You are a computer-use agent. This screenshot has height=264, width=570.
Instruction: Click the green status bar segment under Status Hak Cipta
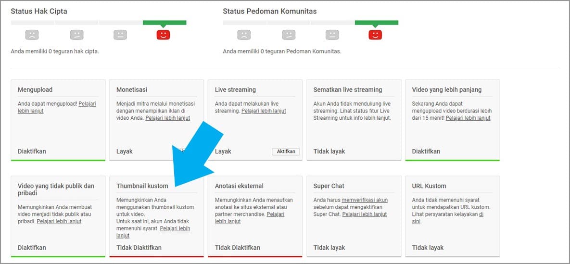tap(165, 23)
